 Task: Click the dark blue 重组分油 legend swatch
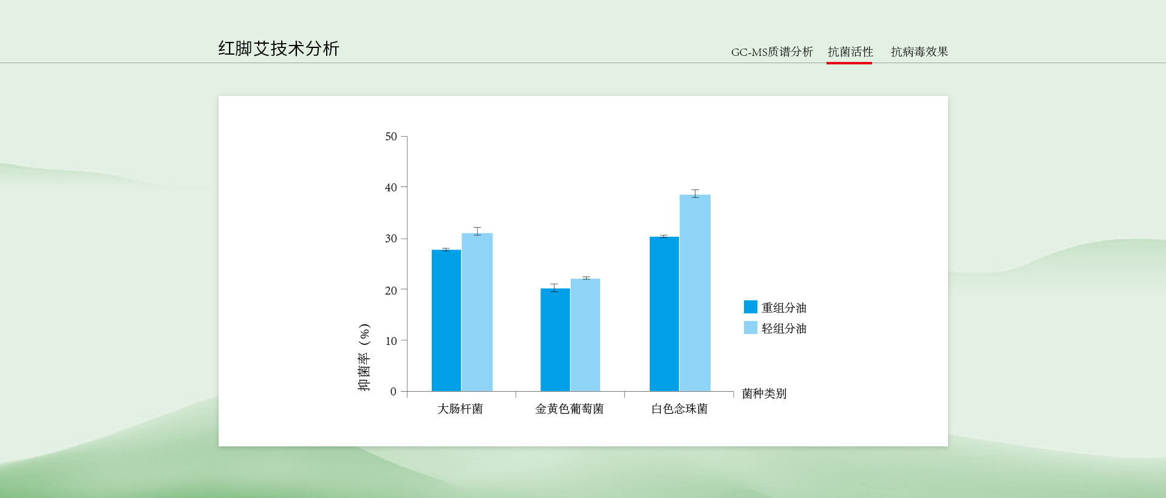coord(750,307)
